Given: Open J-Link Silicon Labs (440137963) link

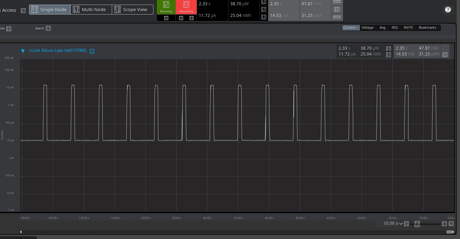Looking at the screenshot, I should click(58, 51).
